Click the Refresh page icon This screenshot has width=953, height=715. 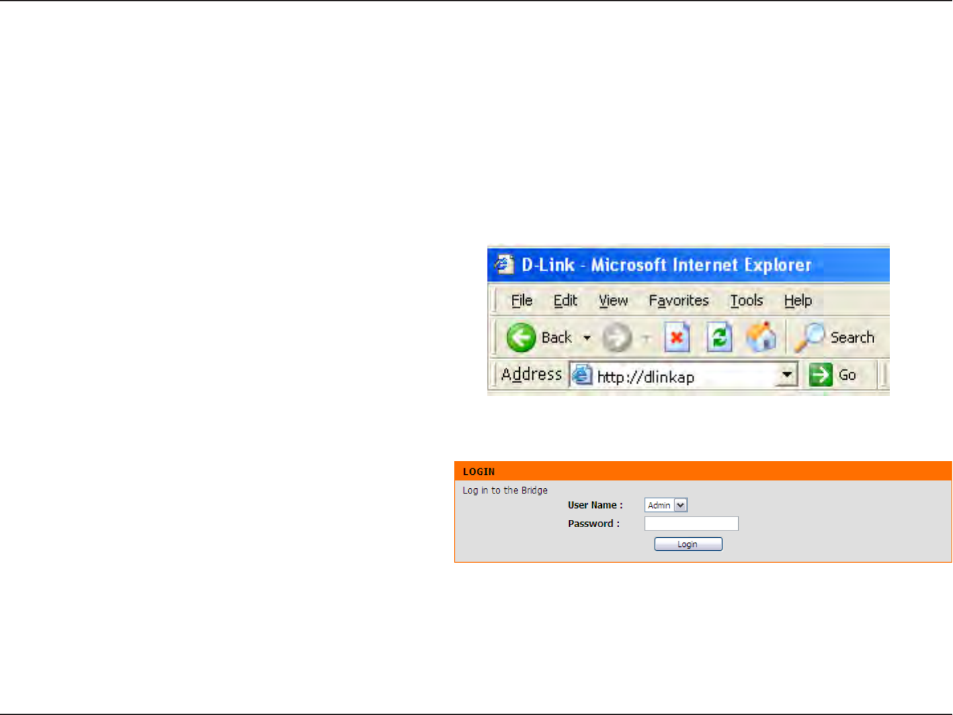(x=719, y=338)
